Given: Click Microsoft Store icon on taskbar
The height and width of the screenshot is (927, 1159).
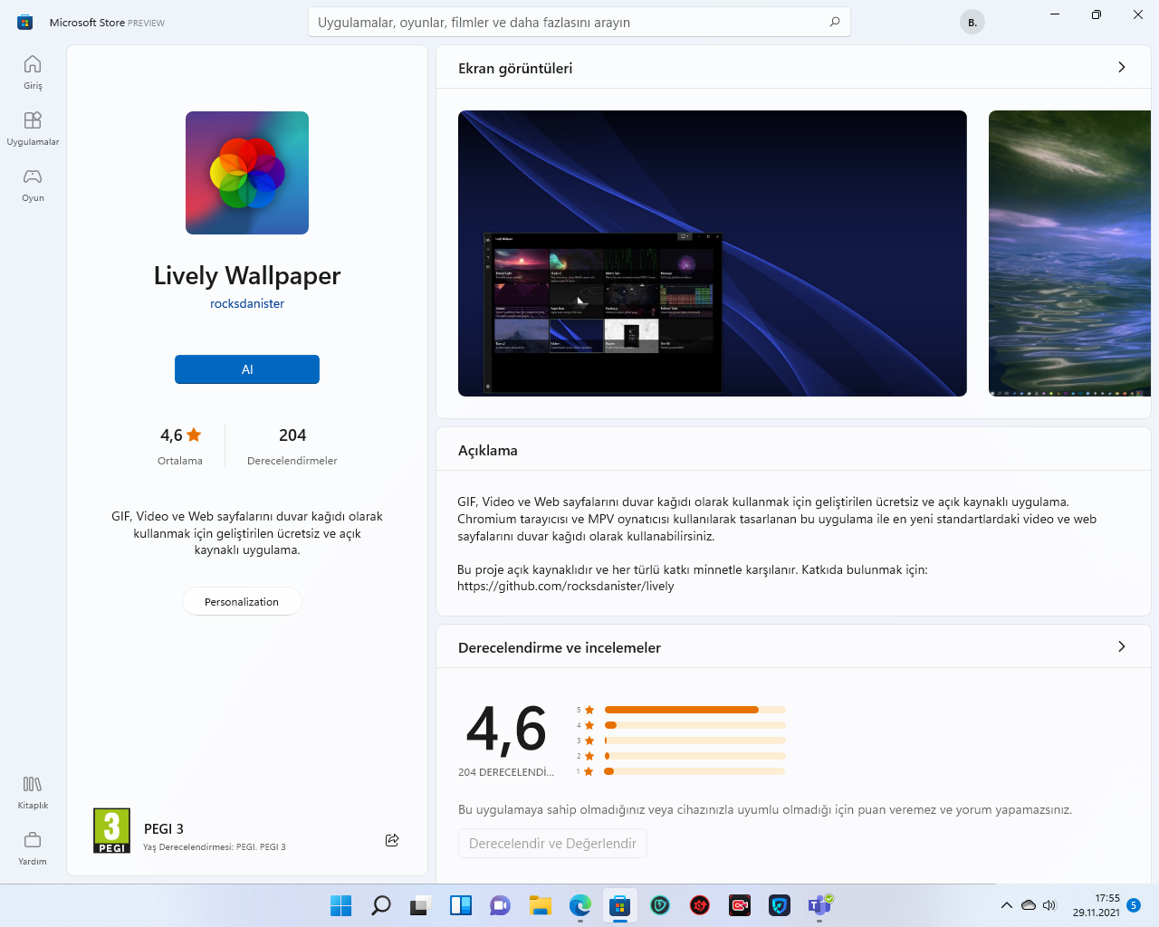Looking at the screenshot, I should pyautogui.click(x=619, y=905).
